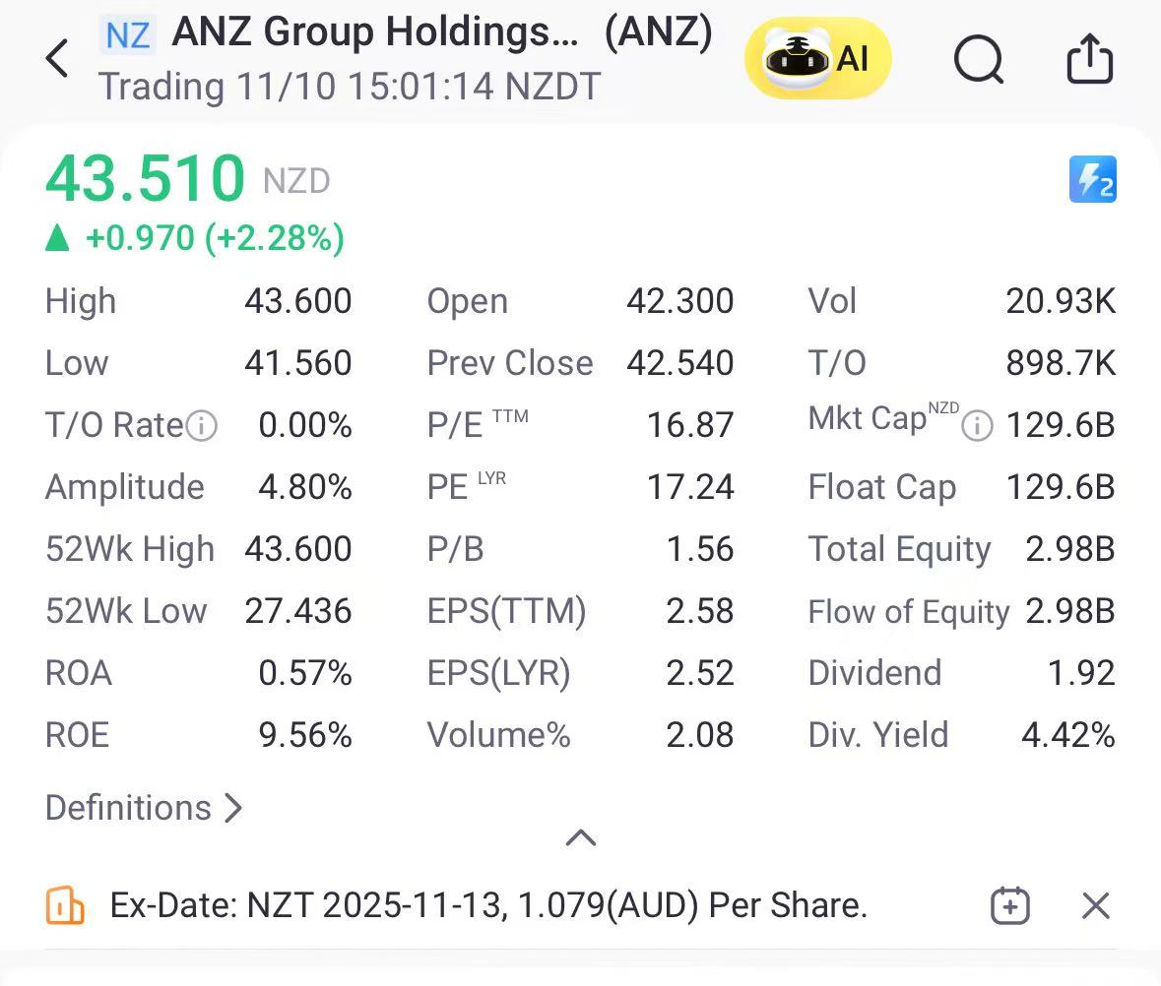
Task: Show T/O Rate info tooltip icon
Action: point(202,426)
